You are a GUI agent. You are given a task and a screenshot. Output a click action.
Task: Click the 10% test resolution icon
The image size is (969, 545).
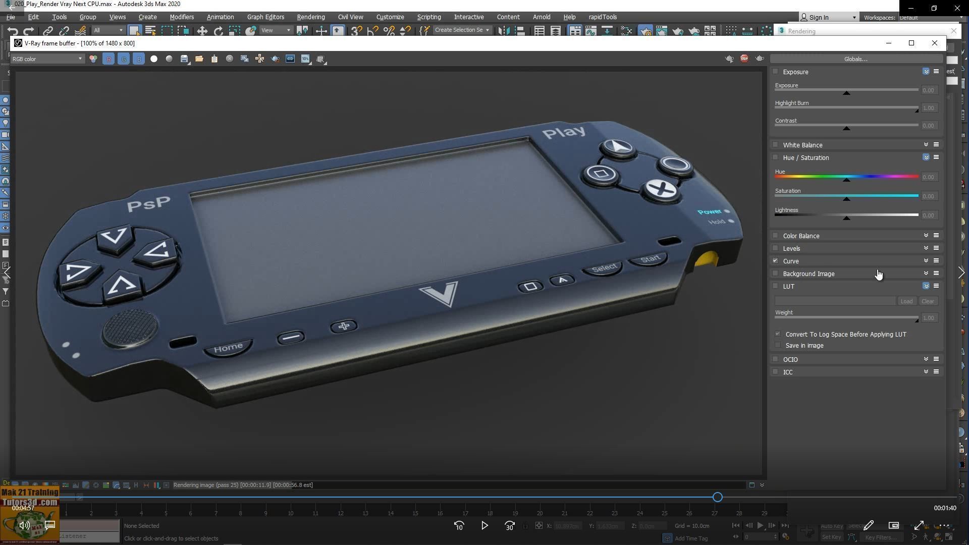tap(305, 59)
